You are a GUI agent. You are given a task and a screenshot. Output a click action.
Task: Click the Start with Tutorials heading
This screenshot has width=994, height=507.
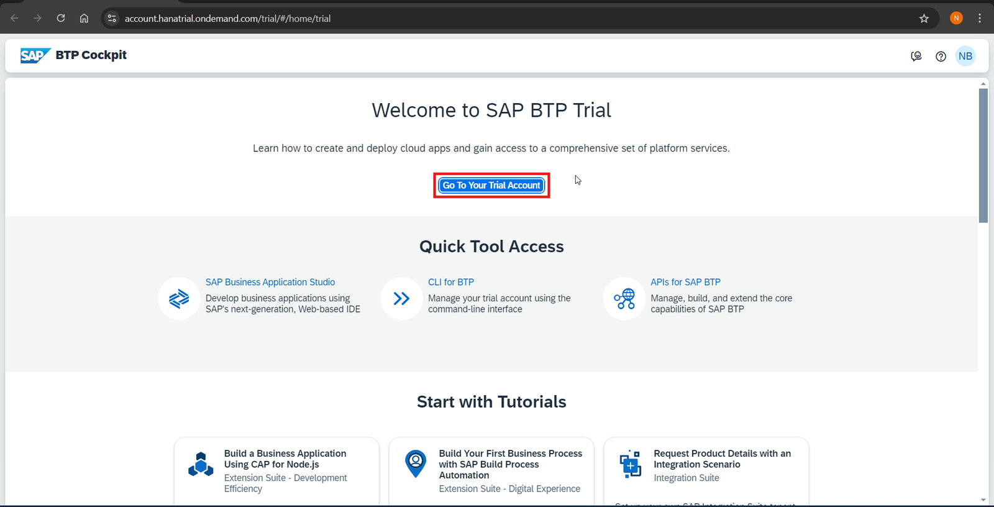[491, 402]
